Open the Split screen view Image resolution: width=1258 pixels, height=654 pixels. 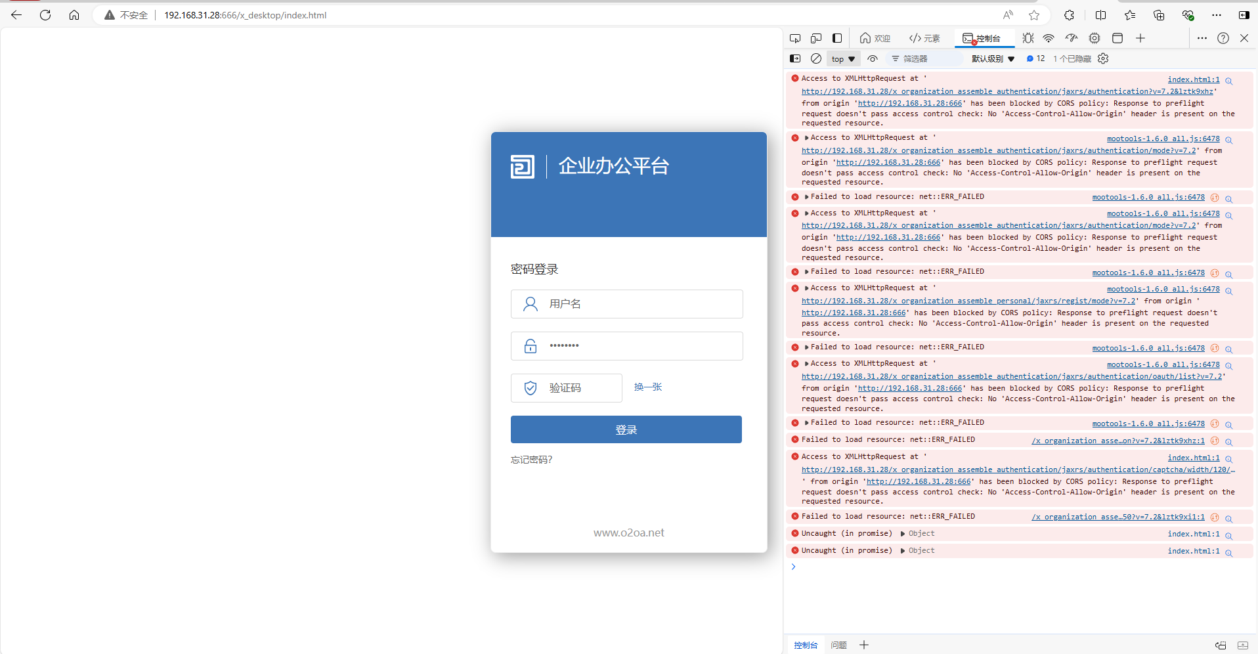pos(1101,15)
